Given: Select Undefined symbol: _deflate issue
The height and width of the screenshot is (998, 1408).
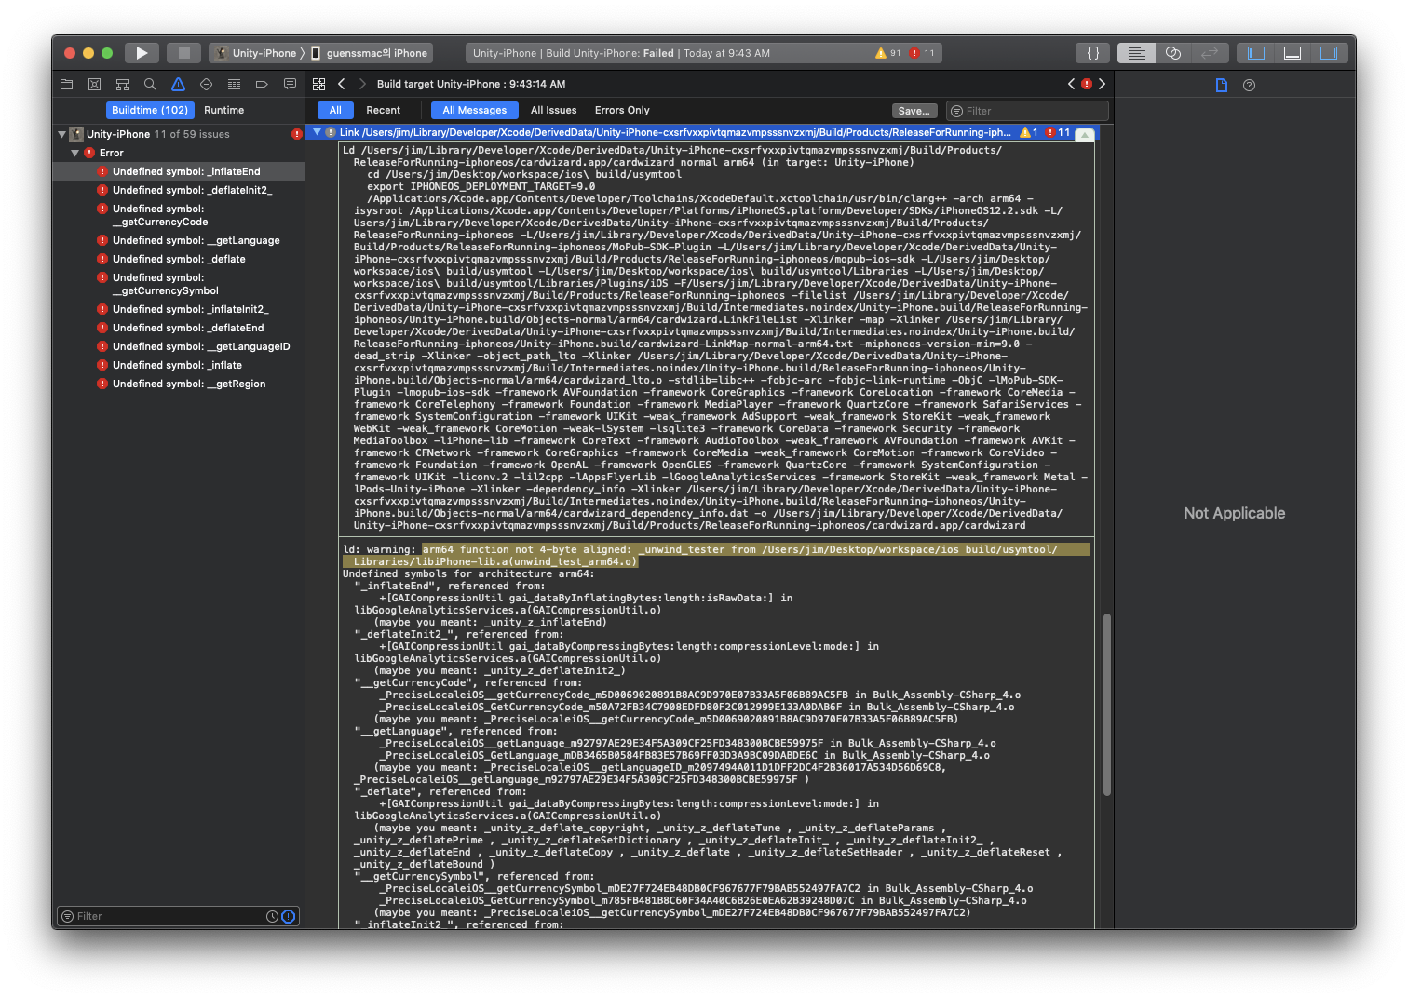Looking at the screenshot, I should pos(179,259).
